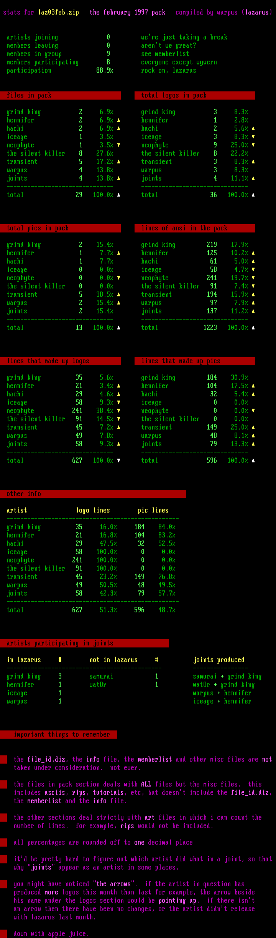Click the down arrow beside iceage in lines of ansi
Screen dimensions: 276x938
(x=253, y=270)
